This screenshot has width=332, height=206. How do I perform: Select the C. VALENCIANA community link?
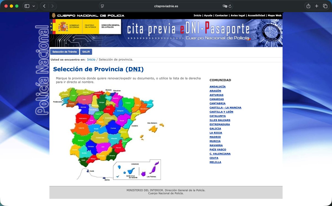coord(220,154)
